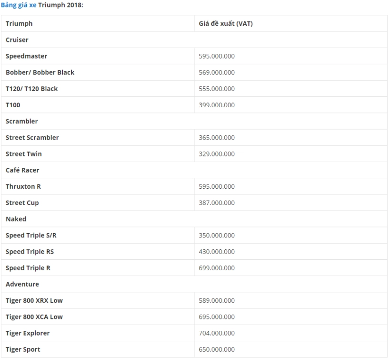The width and height of the screenshot is (389, 358).
Task: Select the 'Tiger Sport' model name
Action: [x=23, y=349]
